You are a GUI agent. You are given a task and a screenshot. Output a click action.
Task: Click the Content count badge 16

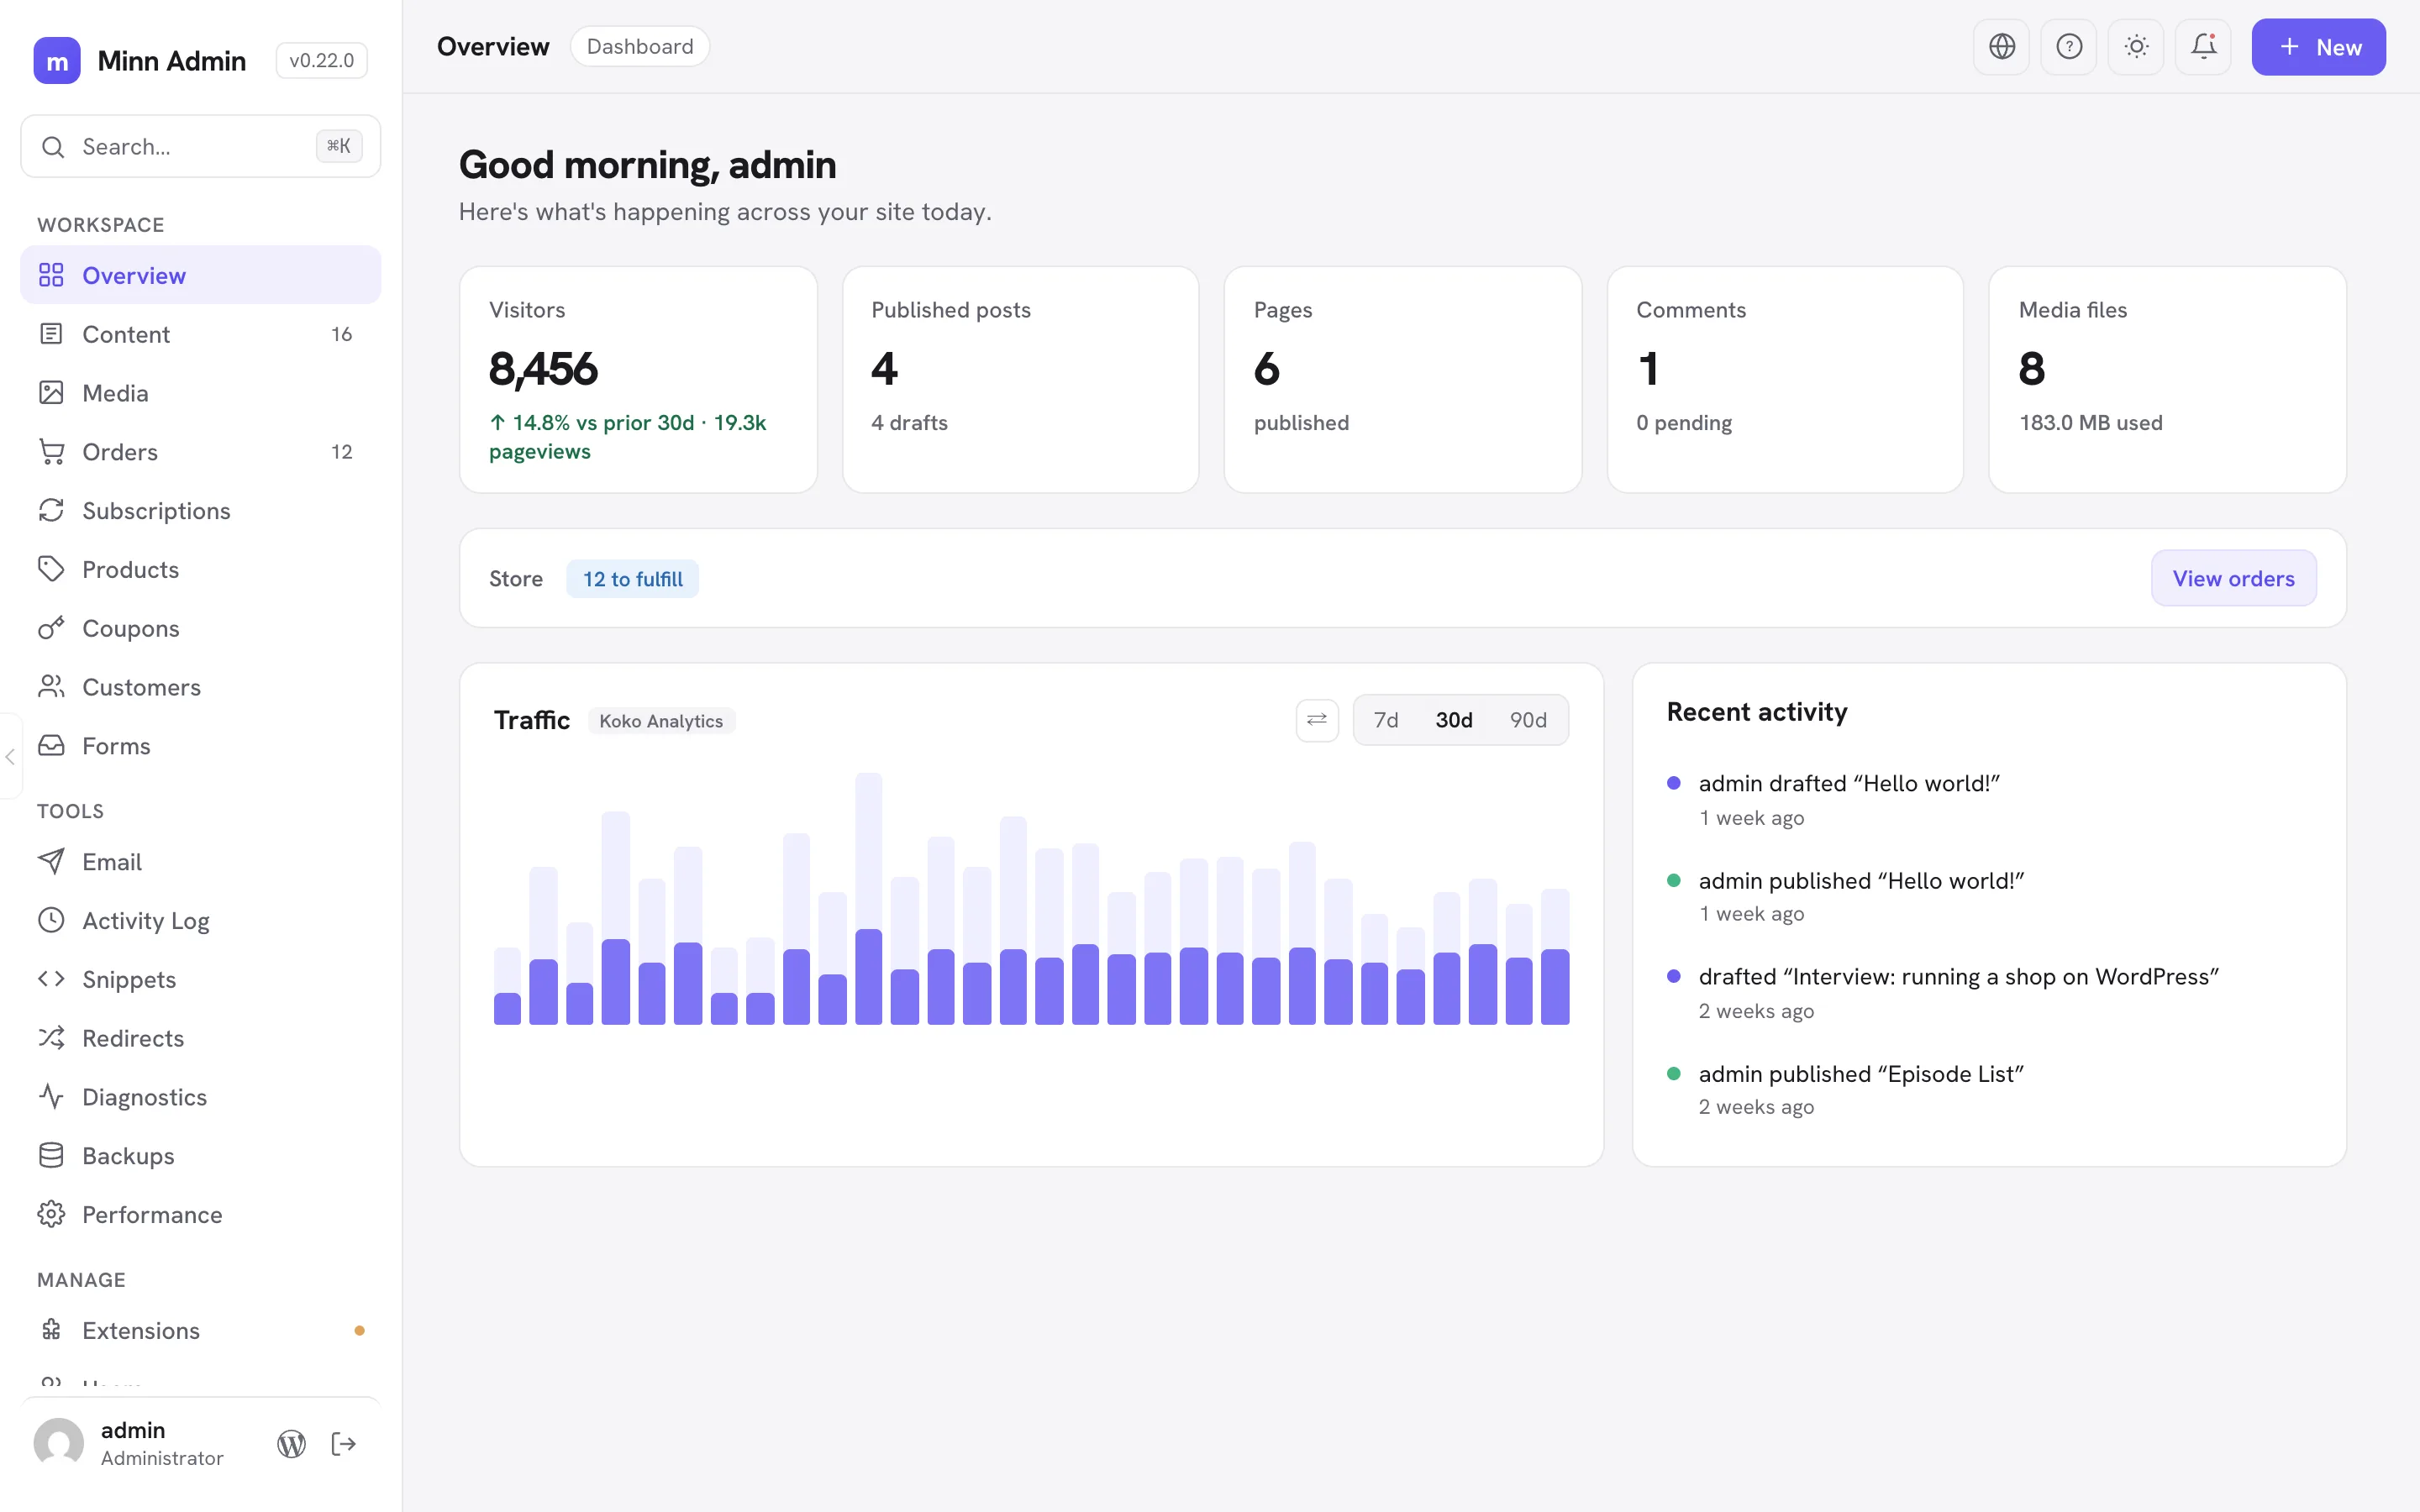point(341,334)
